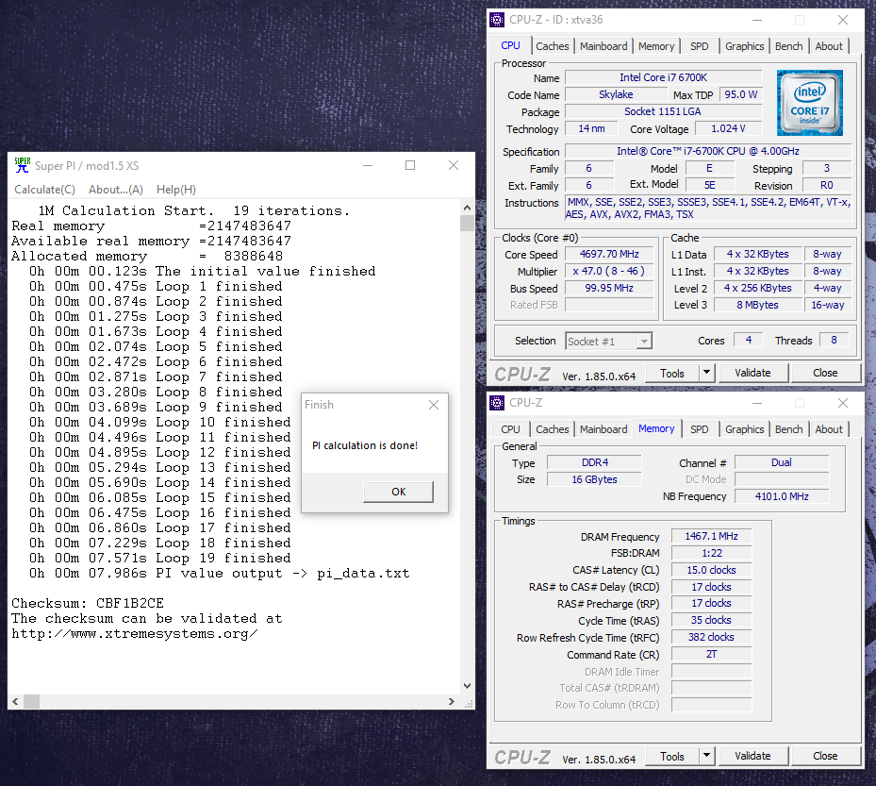Click the scroll up arrow in Super PI output

pyautogui.click(x=467, y=208)
